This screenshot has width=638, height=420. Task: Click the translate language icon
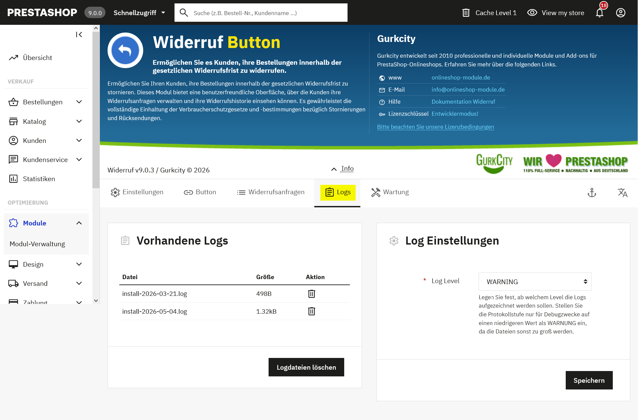click(623, 193)
